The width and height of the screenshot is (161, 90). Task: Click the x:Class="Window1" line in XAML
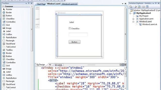[x=63, y=68]
